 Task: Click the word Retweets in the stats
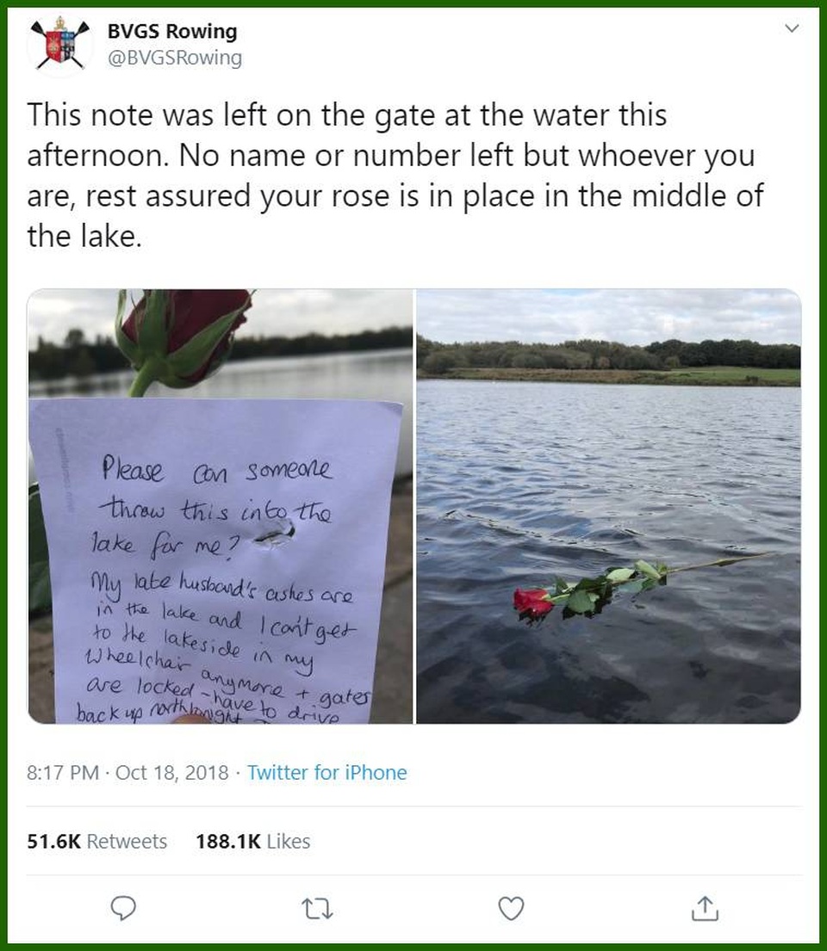(x=127, y=841)
